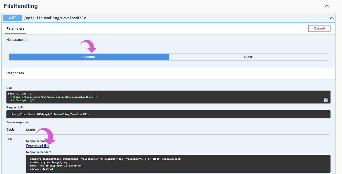Click the copy icon in the Curl snippet

(x=326, y=100)
